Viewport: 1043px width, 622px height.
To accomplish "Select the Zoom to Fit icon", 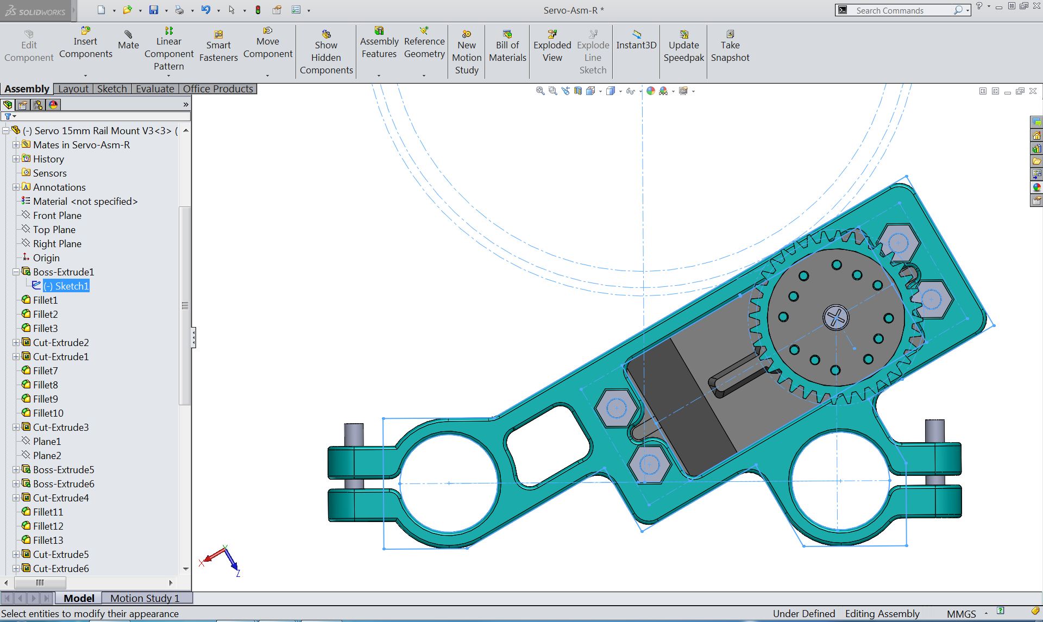I will (541, 91).
